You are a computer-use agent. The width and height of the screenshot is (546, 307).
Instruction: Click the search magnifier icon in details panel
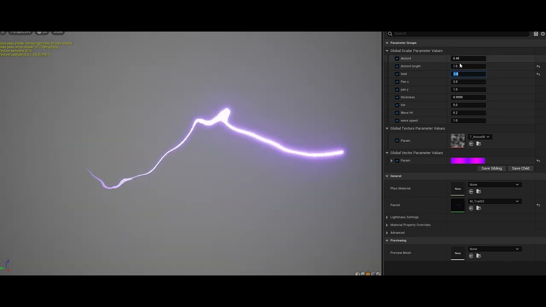point(390,34)
